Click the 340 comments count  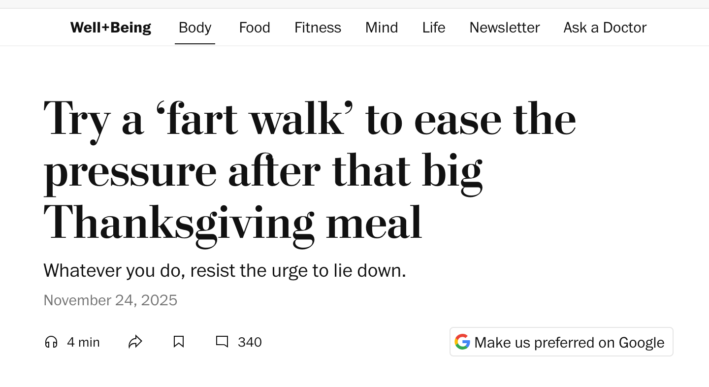click(250, 342)
